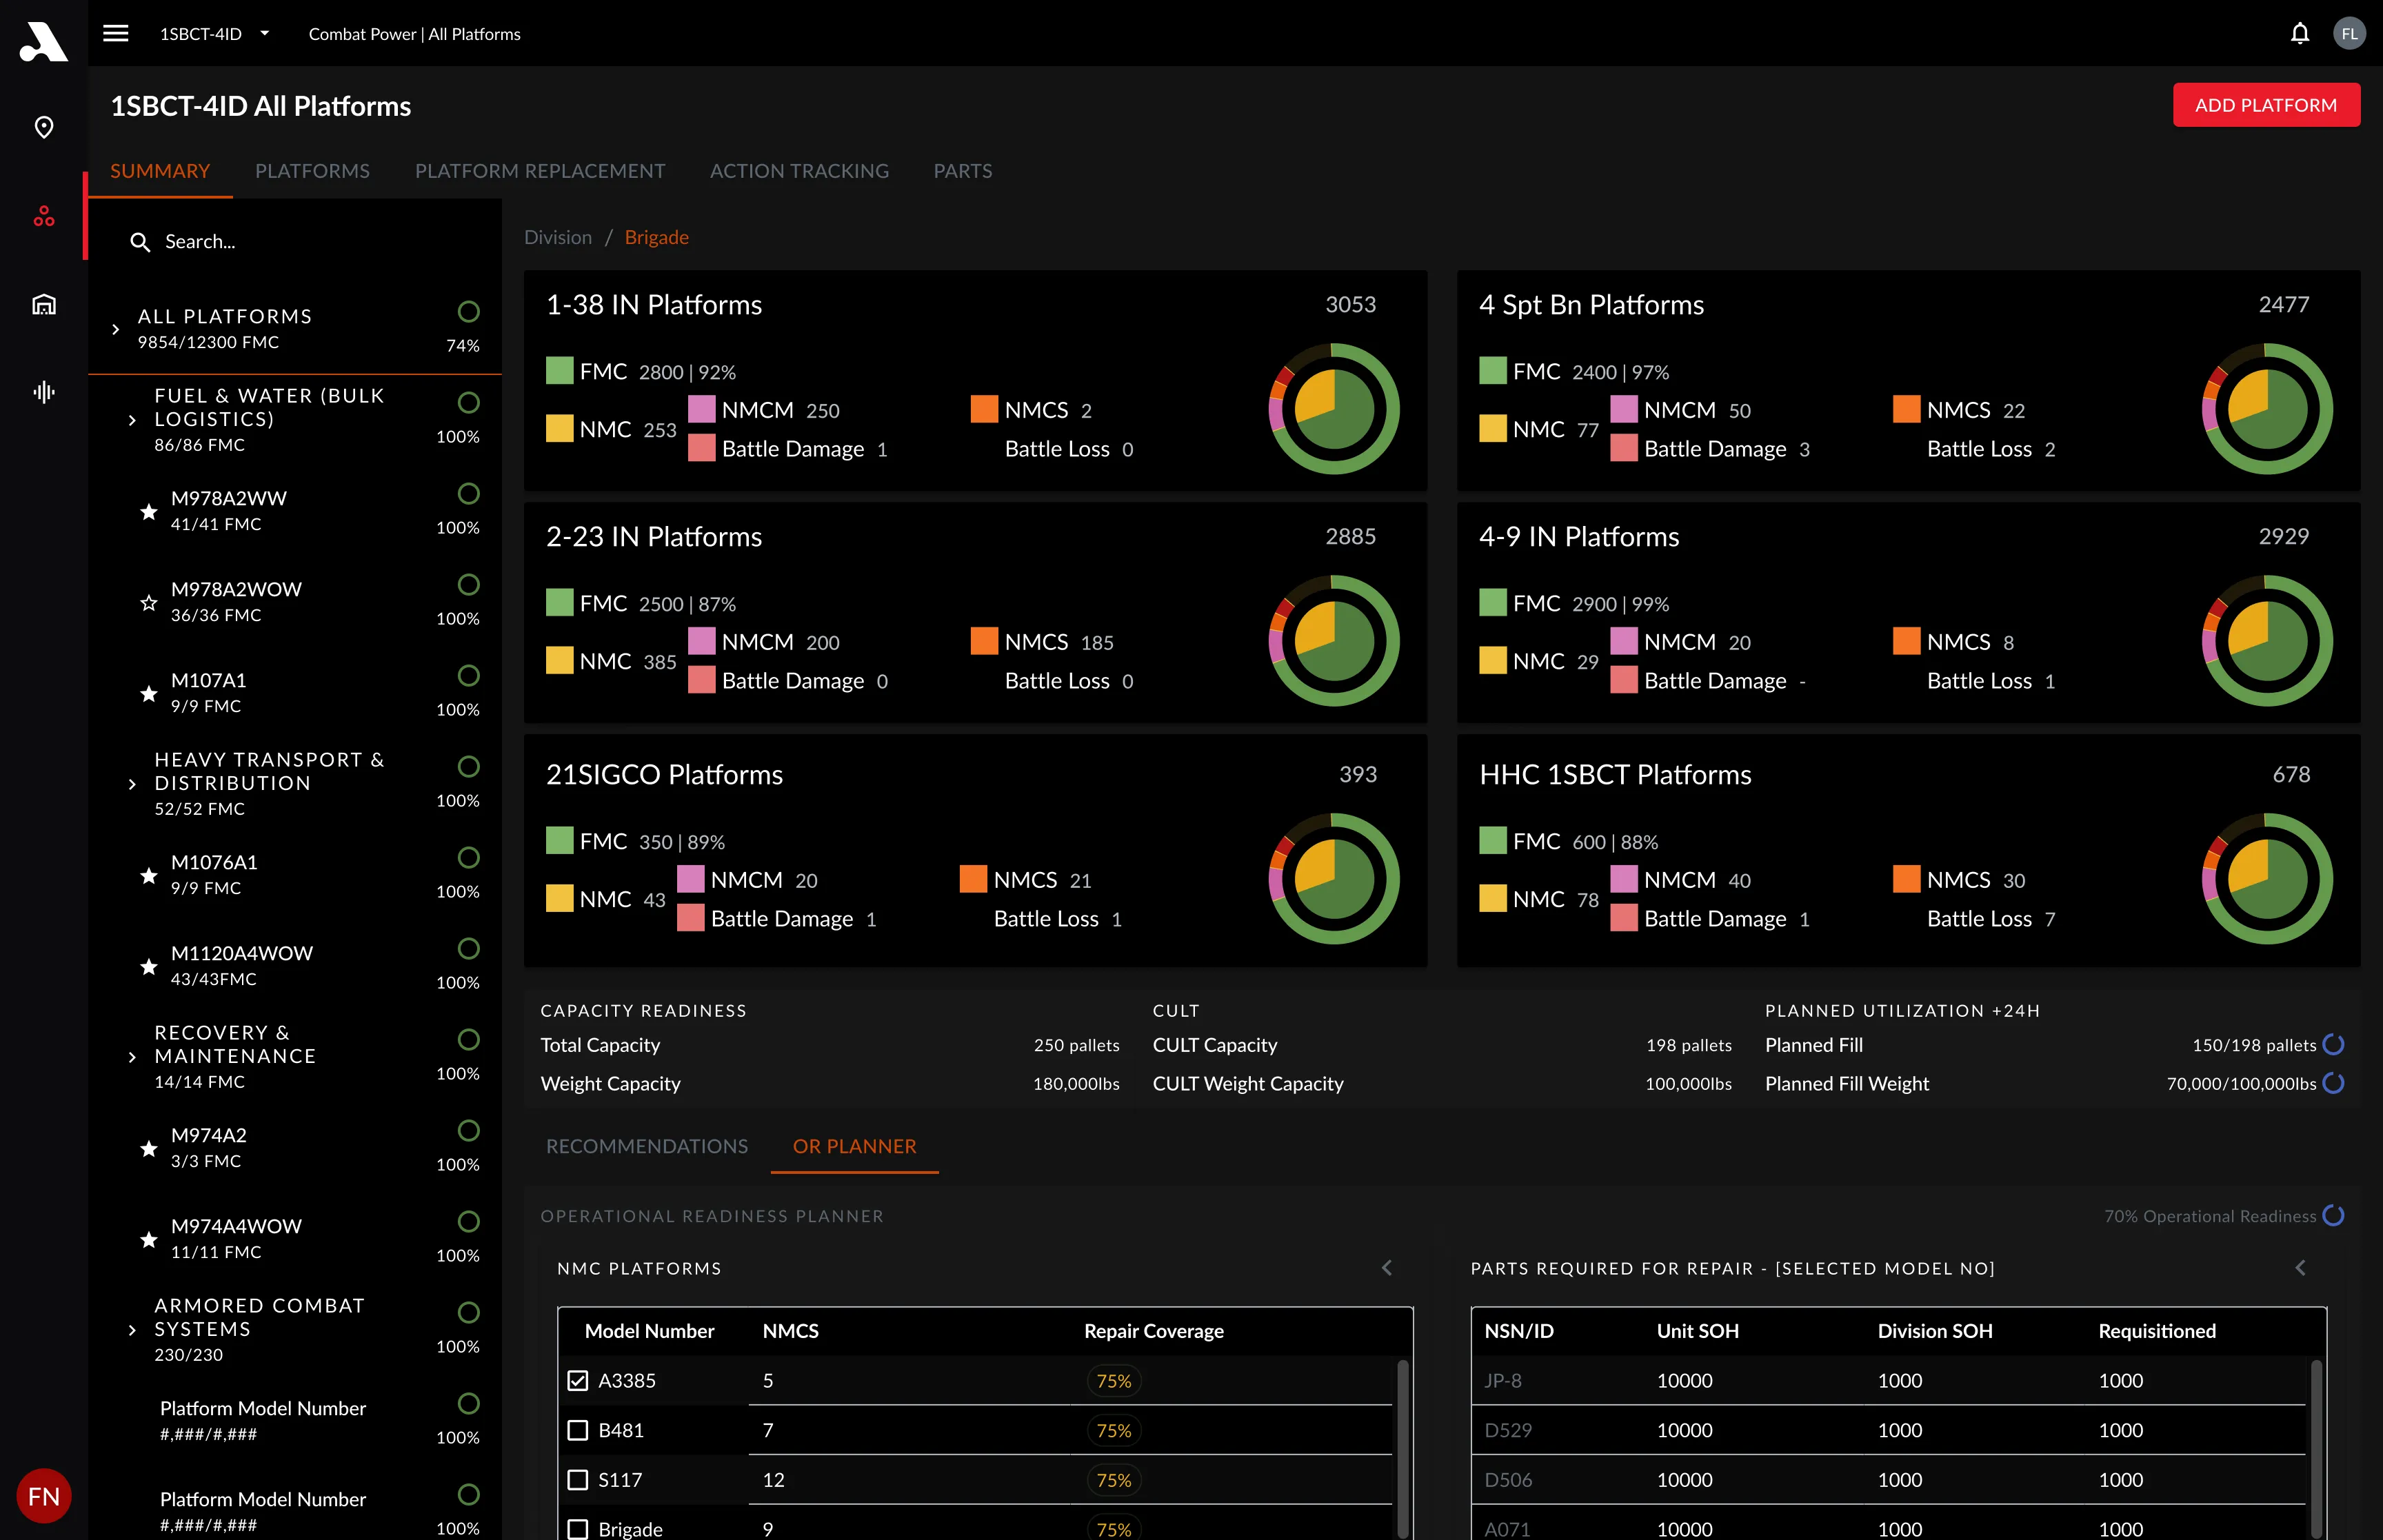Click the M978A2WW status circle
The image size is (2383, 1540).
468,494
